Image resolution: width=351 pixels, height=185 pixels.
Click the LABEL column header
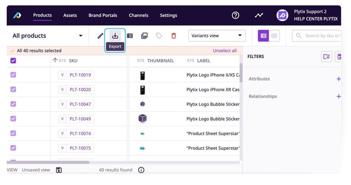pyautogui.click(x=204, y=61)
